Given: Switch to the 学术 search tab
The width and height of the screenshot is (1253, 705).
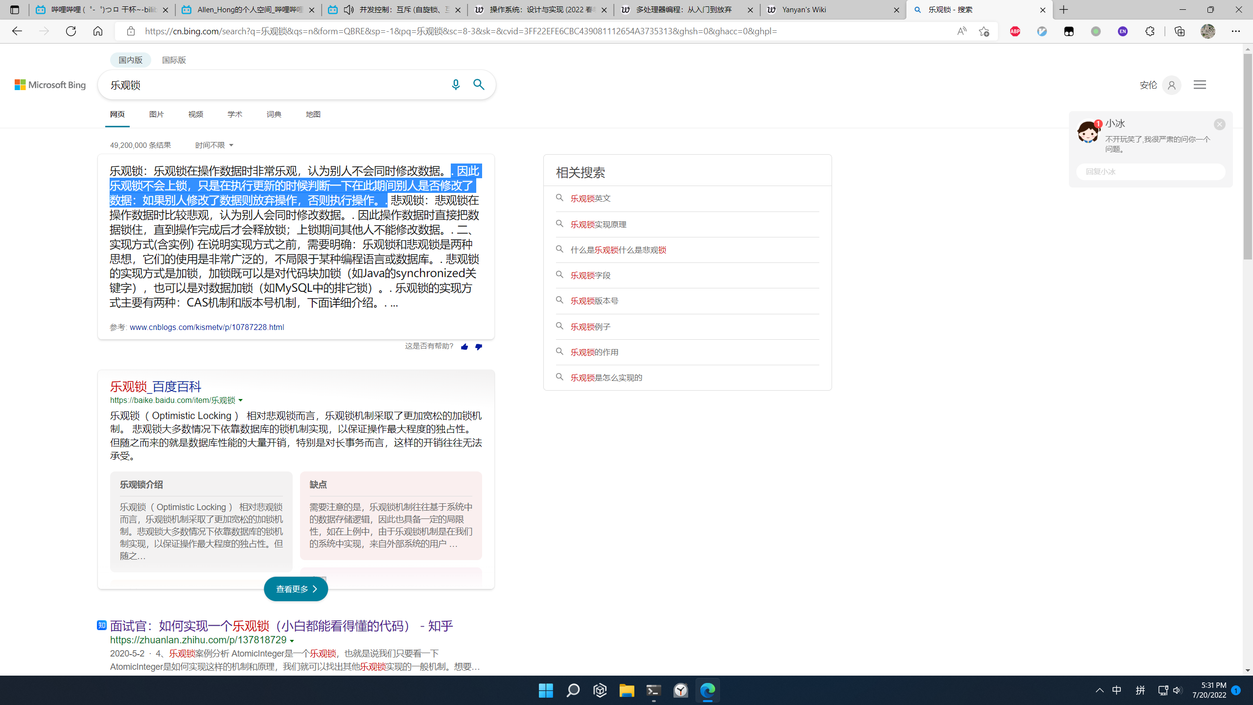Looking at the screenshot, I should coord(234,114).
